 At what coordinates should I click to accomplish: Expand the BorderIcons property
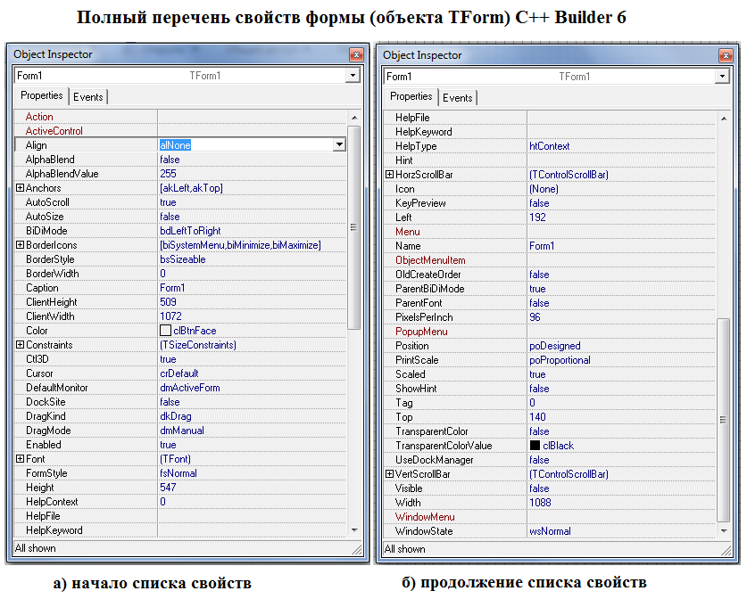20,244
